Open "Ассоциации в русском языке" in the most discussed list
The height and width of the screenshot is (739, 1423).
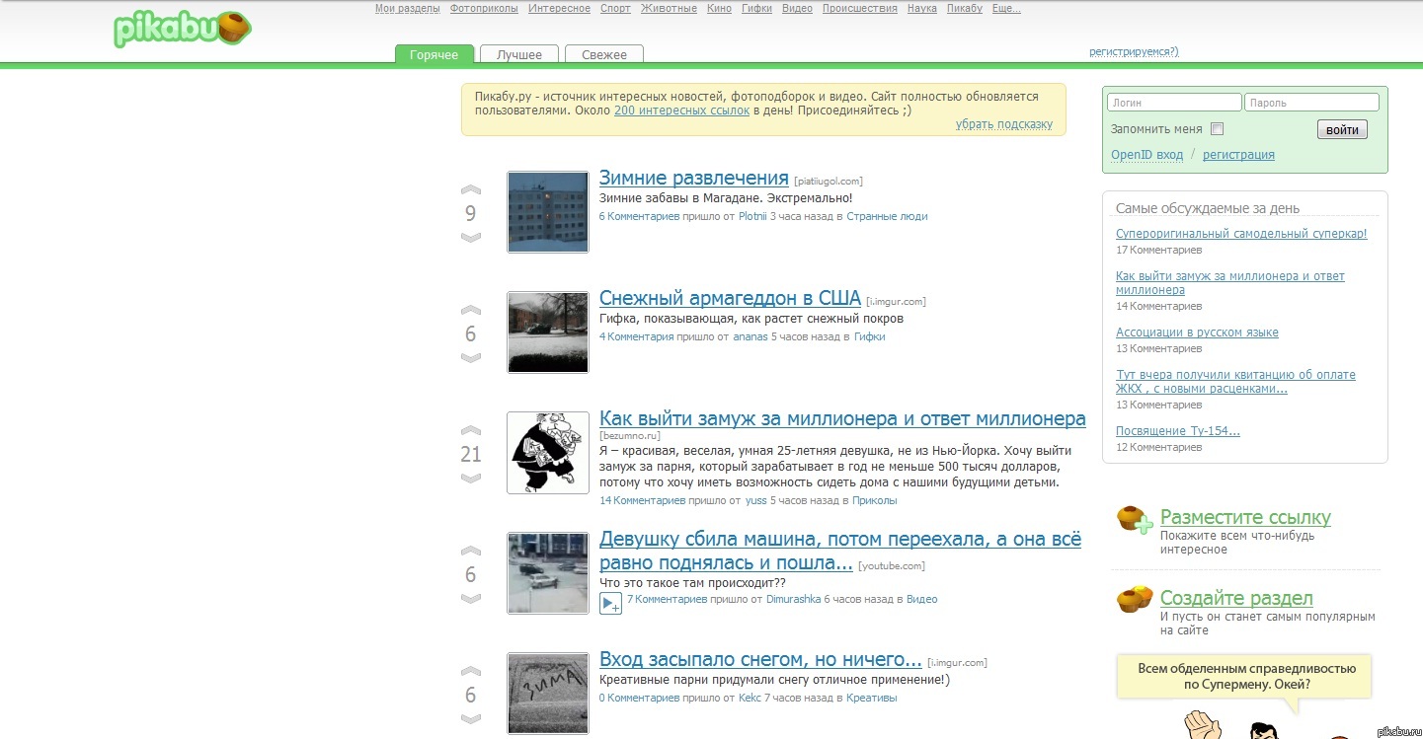point(1197,333)
